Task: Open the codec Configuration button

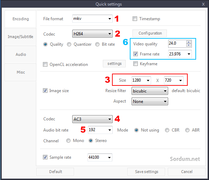Action: (150, 33)
